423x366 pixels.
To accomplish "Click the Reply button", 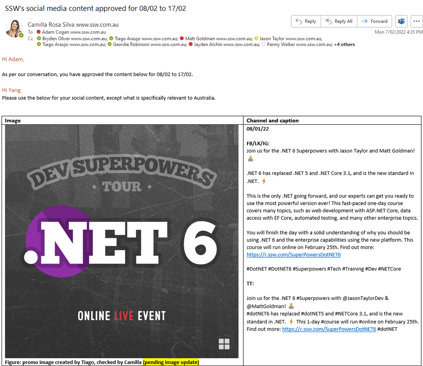I will click(305, 21).
